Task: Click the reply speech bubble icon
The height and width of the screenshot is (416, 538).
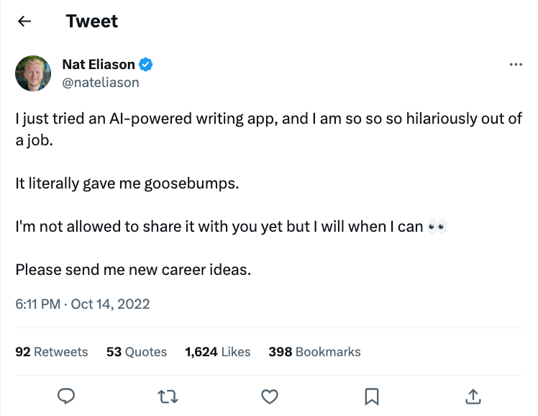Action: (66, 396)
